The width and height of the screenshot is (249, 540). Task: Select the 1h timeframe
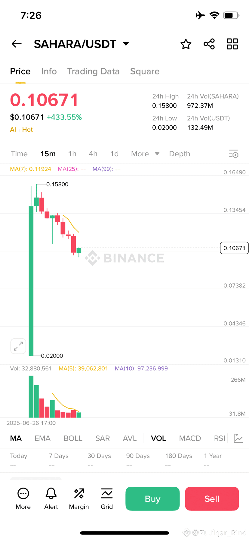72,154
